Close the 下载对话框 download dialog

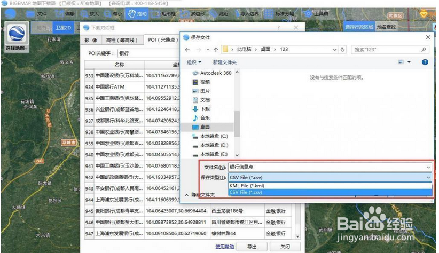(x=296, y=27)
